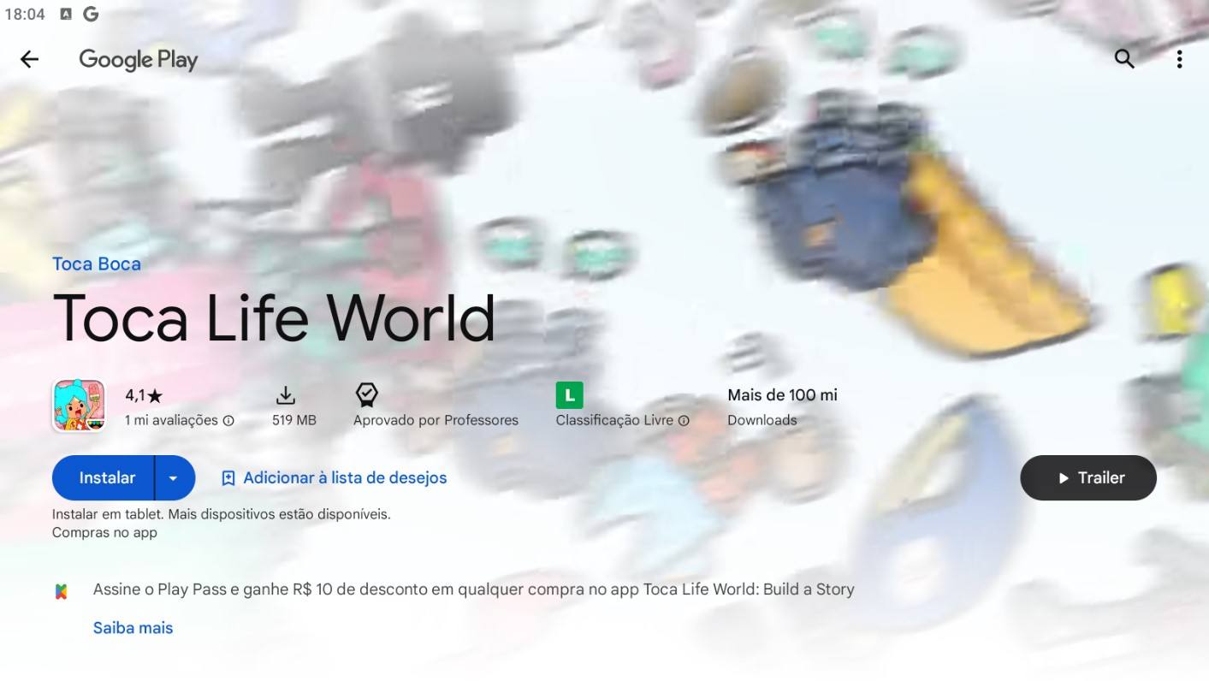1209x681 pixels.
Task: Tap the green L rating badge
Action: tap(569, 395)
